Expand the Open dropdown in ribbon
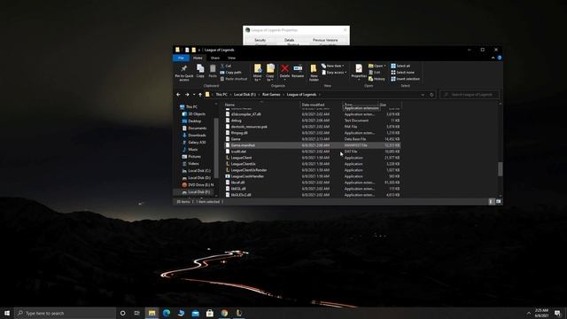567x319 pixels. pos(377,66)
